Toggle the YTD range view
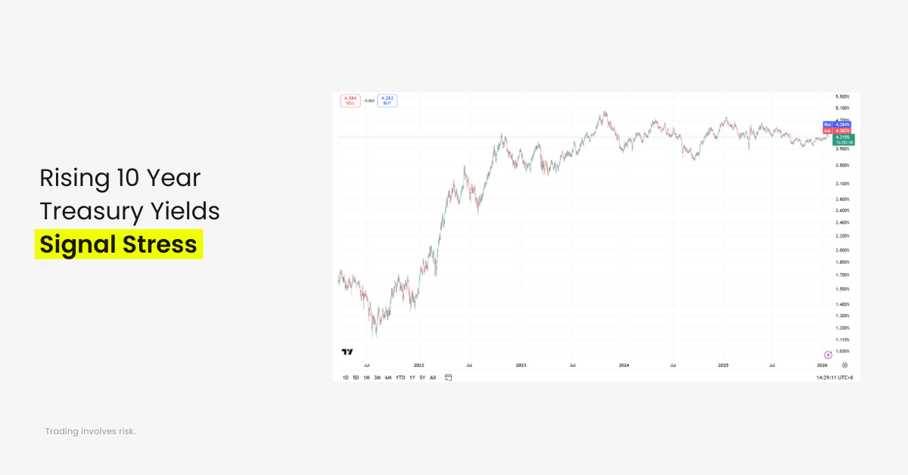 tap(400, 377)
